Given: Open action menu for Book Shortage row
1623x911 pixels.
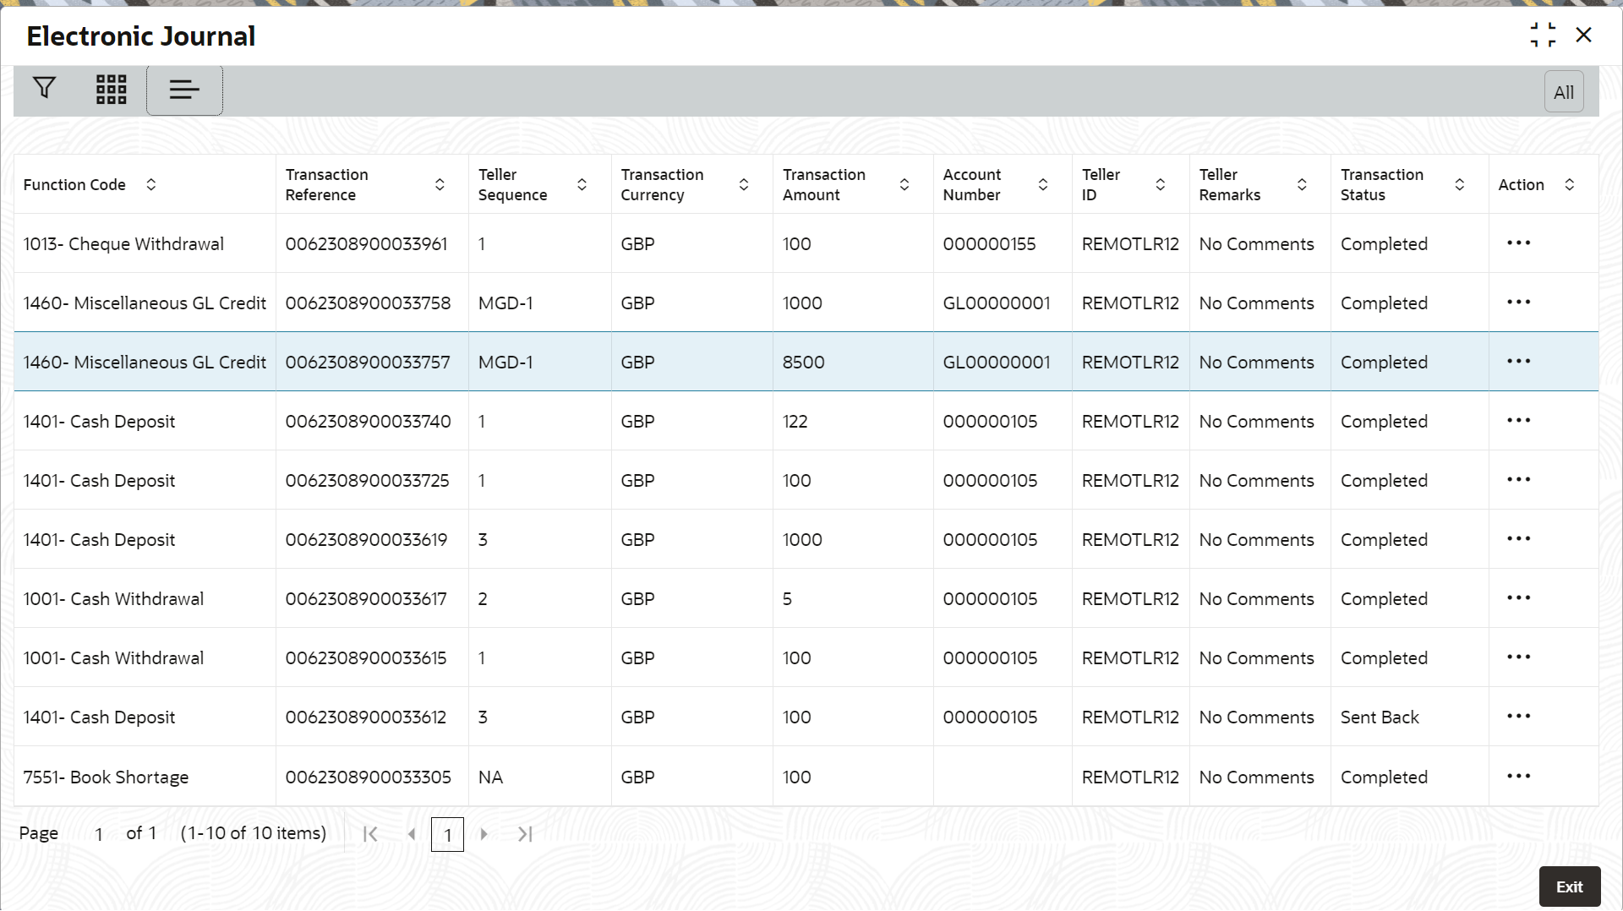Looking at the screenshot, I should click(x=1518, y=777).
